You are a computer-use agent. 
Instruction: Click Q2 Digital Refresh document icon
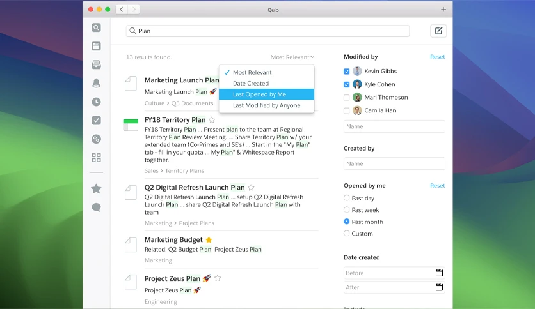point(131,192)
